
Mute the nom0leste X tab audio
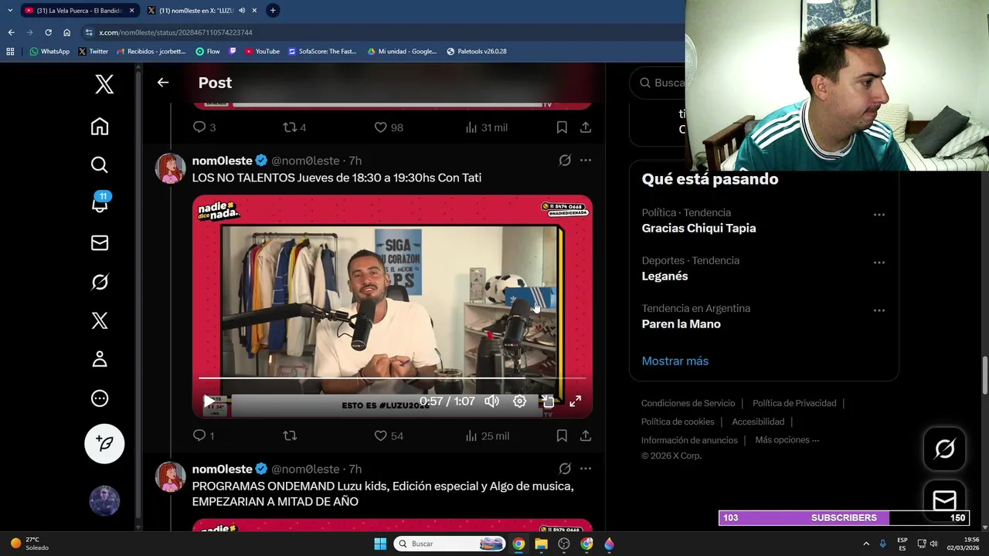[242, 11]
